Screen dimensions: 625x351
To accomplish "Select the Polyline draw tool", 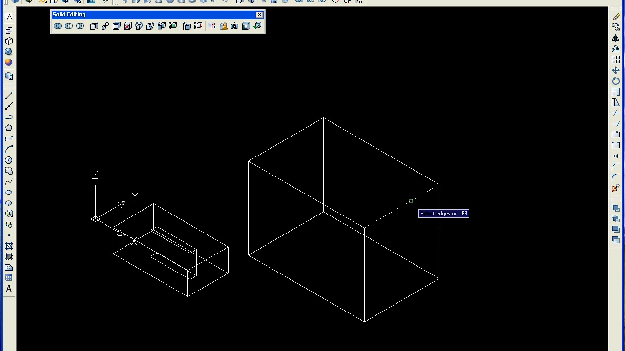I will pos(9,117).
